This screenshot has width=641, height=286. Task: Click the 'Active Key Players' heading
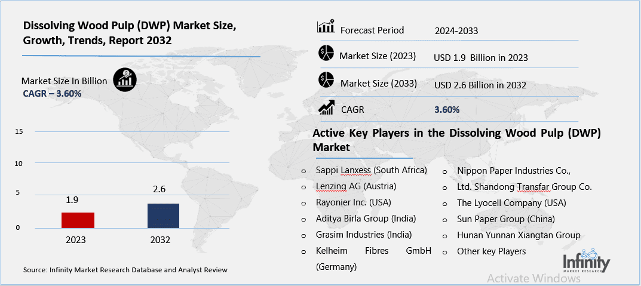(x=456, y=140)
